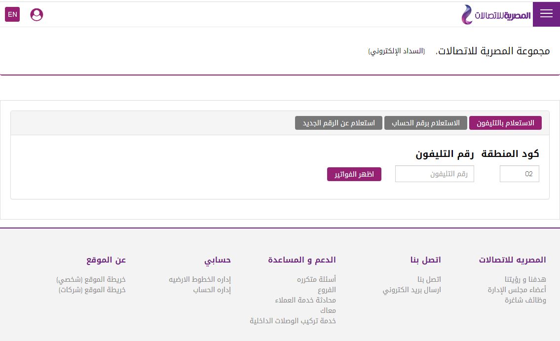Screen dimensions: 560x341
Task: Open خريطة الموقع (شخصي) link
Action: click(91, 279)
